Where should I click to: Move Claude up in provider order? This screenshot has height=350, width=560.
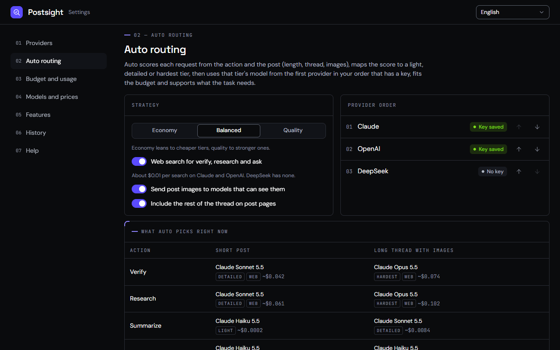pyautogui.click(x=519, y=127)
